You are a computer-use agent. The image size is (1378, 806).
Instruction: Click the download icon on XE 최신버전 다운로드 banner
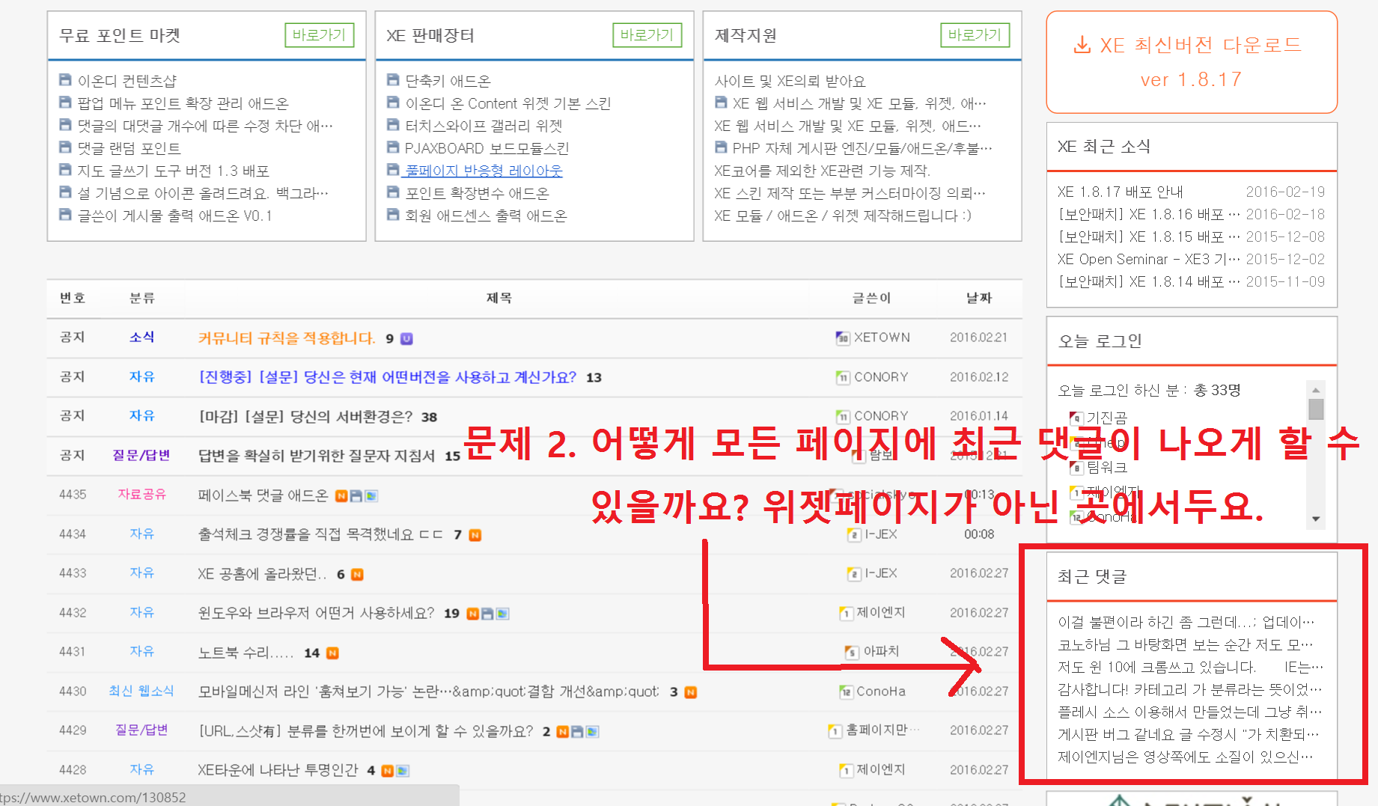(x=1081, y=45)
